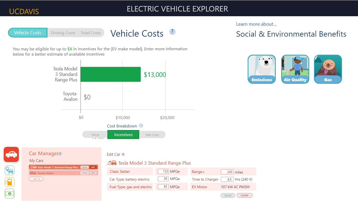Click the Range 240 miles input field
358x201 pixels.
coord(227,172)
